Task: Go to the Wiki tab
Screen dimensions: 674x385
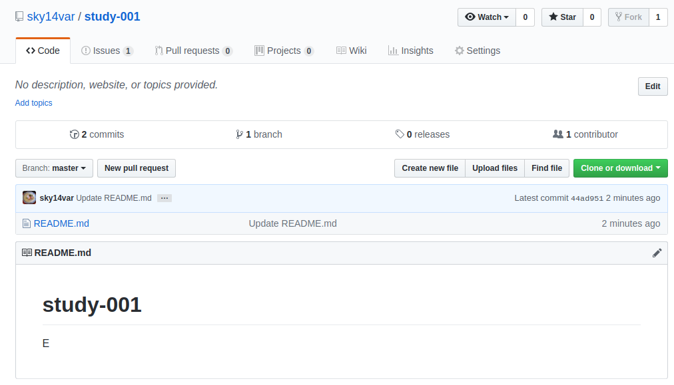Action: pyautogui.click(x=351, y=51)
